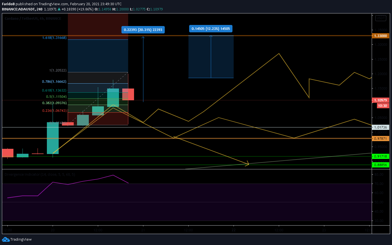This screenshot has height=245, width=392.
Task: Click the 10:30 candle countdown label
Action: click(x=383, y=106)
